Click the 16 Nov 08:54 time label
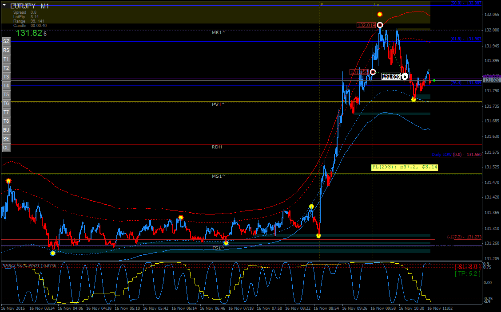 pos(326,308)
